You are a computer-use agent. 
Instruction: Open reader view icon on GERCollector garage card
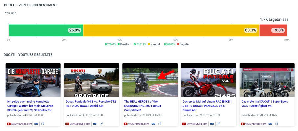pyautogui.click(x=36, y=124)
